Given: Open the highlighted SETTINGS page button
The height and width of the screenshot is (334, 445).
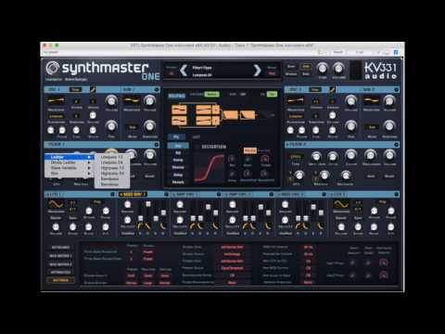Looking at the screenshot, I should [61, 280].
